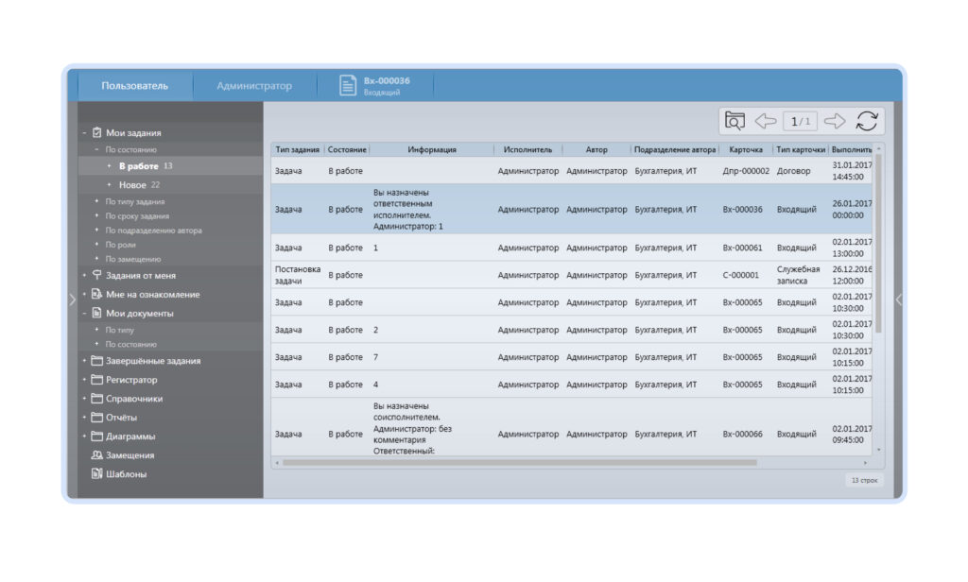Click the horizontal scrollbar under the table
This screenshot has width=968, height=582.
coord(520,463)
